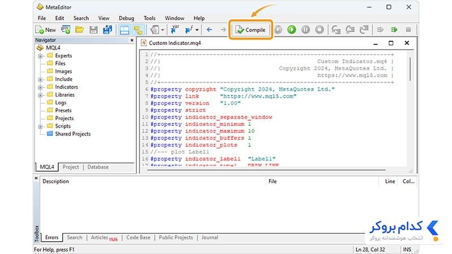
Task: Click the list variables (var) icon
Action: tap(175, 29)
